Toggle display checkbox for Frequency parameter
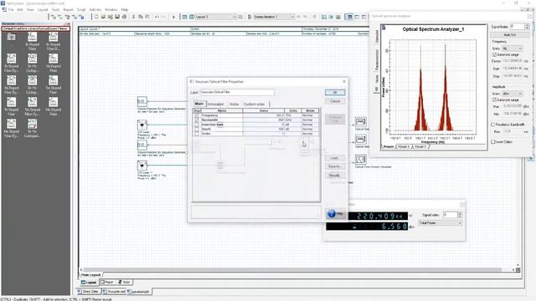Screen dimensions: 536x301 click(x=197, y=115)
